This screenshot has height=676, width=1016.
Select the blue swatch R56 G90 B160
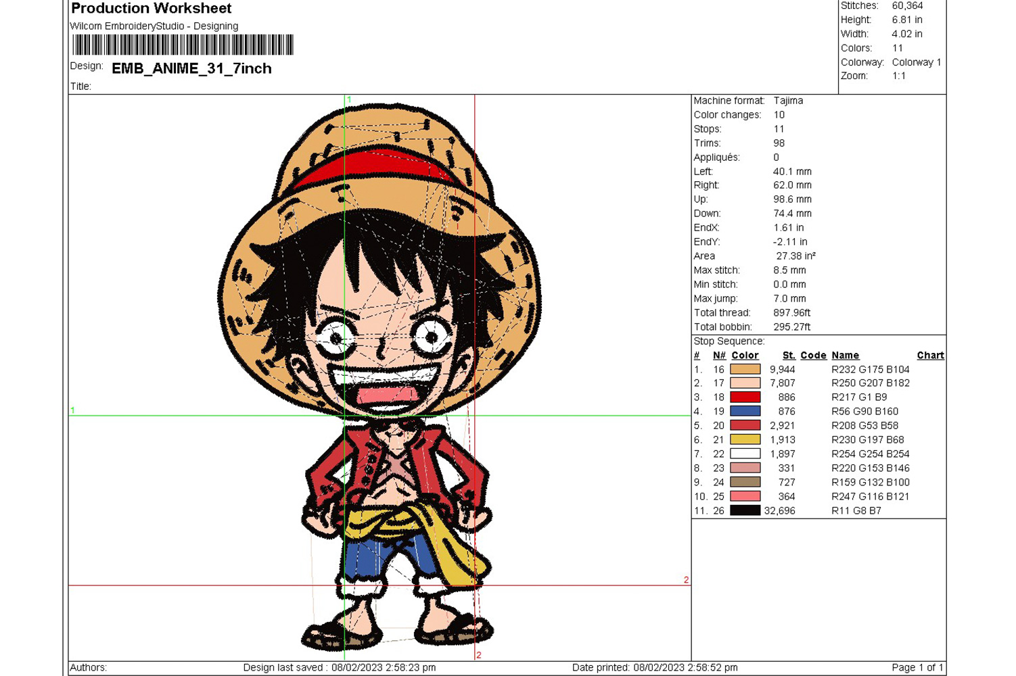[x=745, y=411]
